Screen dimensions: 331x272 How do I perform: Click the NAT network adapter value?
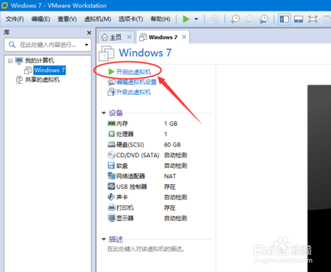(x=170, y=176)
